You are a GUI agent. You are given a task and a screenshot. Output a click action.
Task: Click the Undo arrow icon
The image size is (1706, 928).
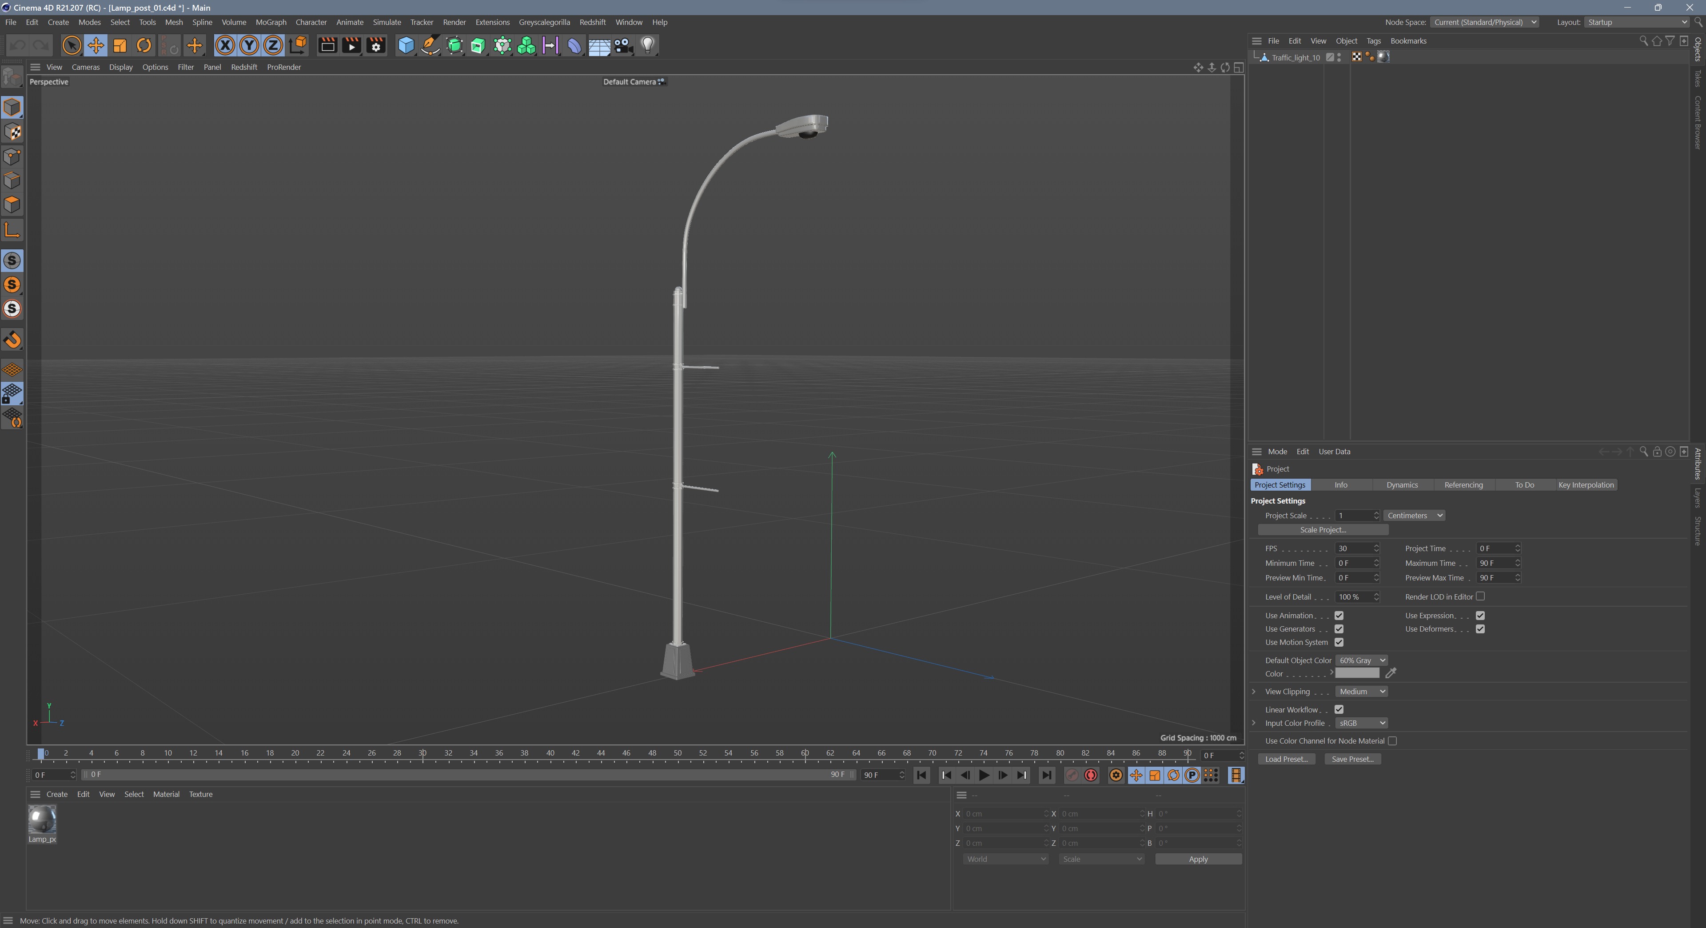click(17, 46)
